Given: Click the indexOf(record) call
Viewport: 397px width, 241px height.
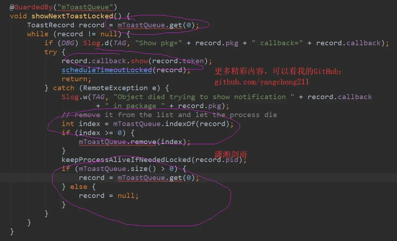Looking at the screenshot, I should click(197, 124).
